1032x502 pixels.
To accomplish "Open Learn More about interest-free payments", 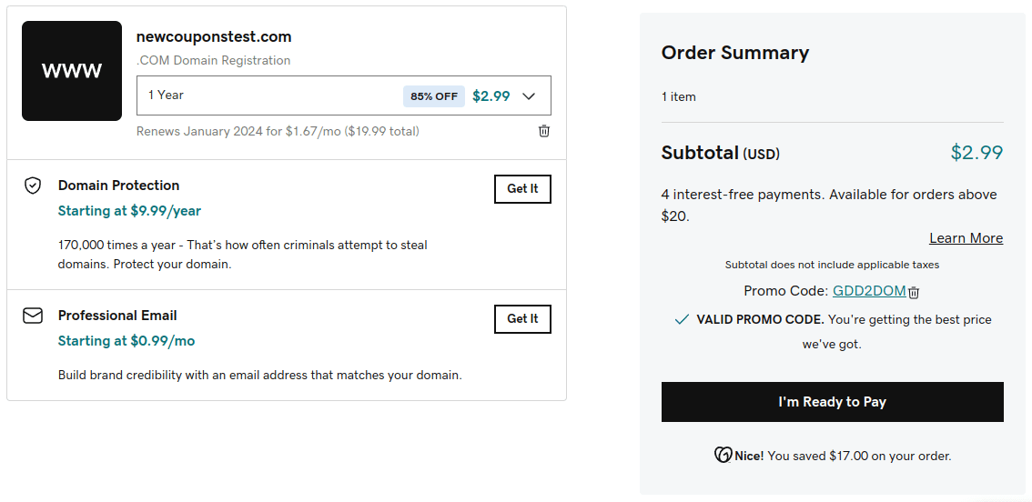I will click(x=966, y=238).
